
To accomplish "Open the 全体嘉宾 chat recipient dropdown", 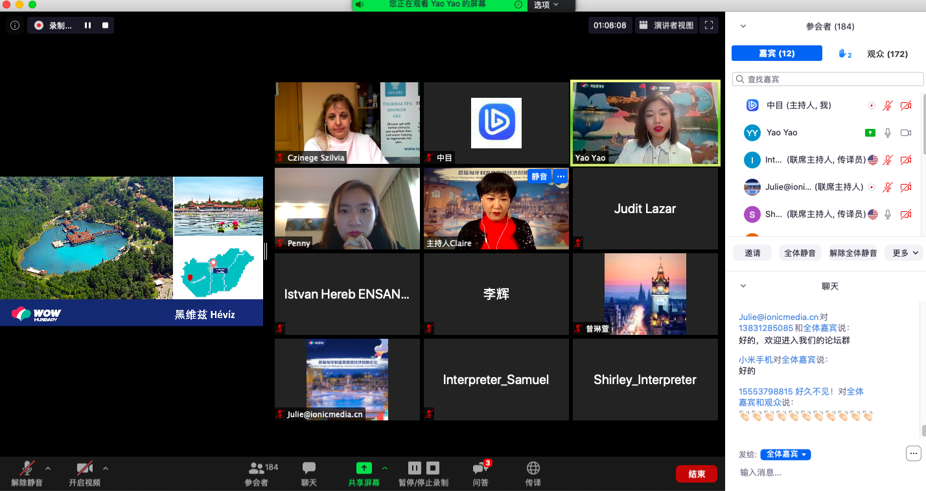I will 785,455.
